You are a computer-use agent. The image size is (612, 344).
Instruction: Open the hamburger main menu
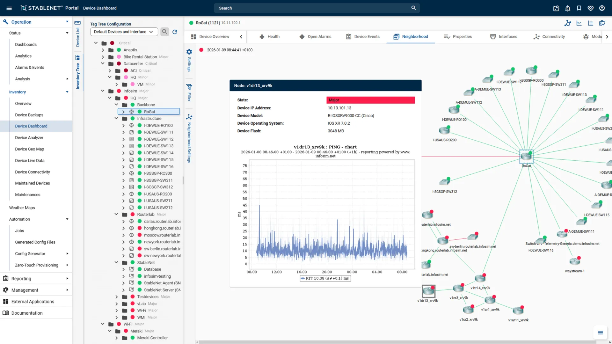[9, 8]
